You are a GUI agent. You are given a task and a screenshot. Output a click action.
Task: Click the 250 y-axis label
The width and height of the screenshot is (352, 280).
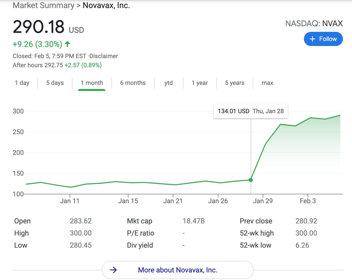pos(18,132)
